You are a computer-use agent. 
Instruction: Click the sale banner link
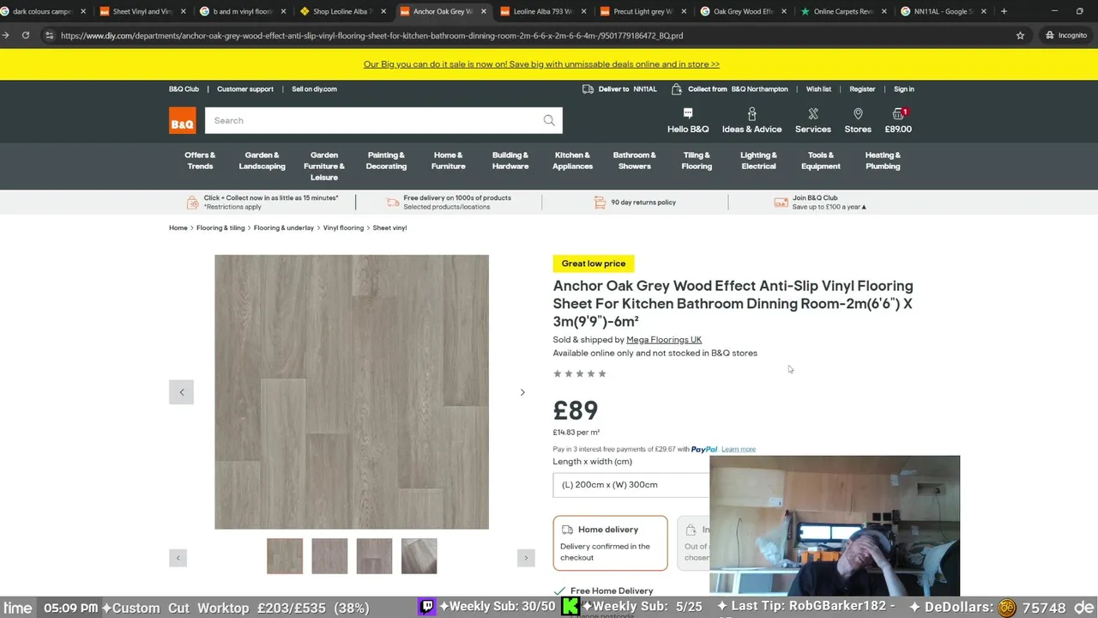[541, 64]
